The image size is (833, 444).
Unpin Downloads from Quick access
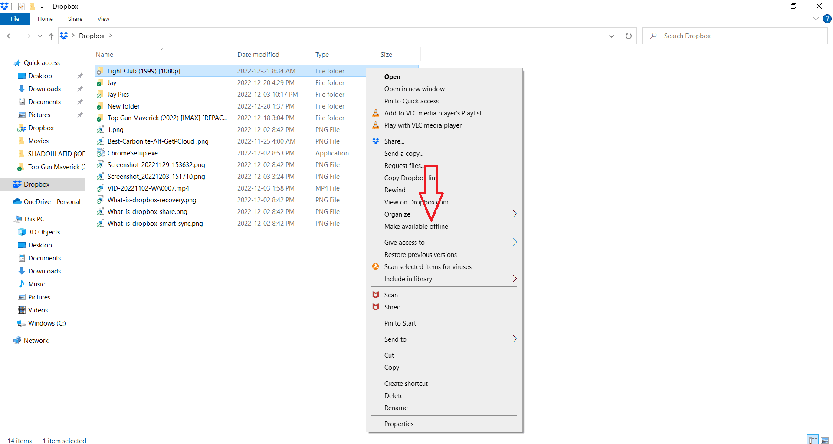[x=80, y=89]
